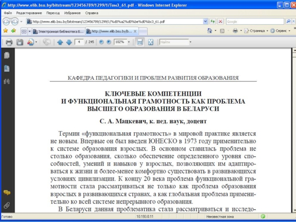
Task: Open the Избранное menu
Action: (72, 13)
